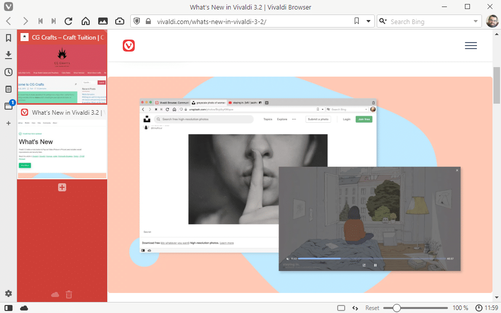Image resolution: width=501 pixels, height=313 pixels.
Task: Open the new tab plus button
Action: coord(62,187)
